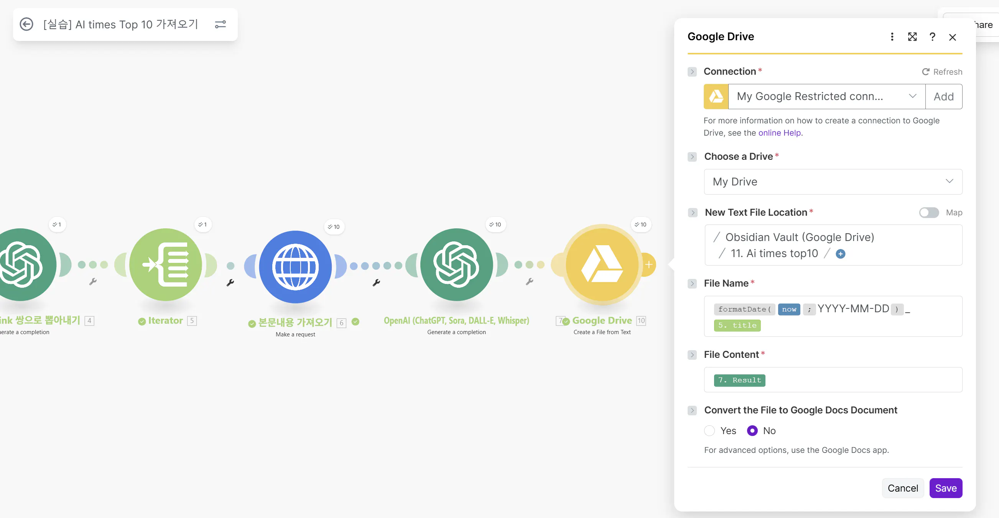Screen dimensions: 999x518
Task: Click the 5. title tag in File Name
Action: (x=737, y=325)
